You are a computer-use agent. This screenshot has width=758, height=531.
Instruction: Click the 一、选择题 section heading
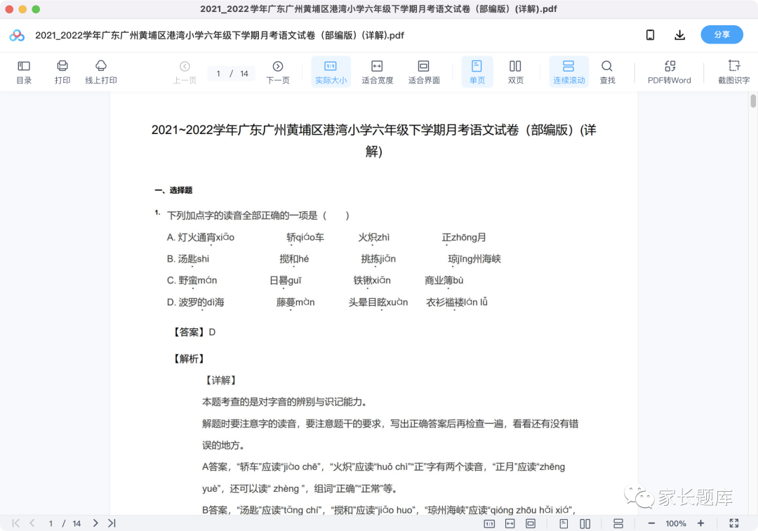[x=173, y=190]
